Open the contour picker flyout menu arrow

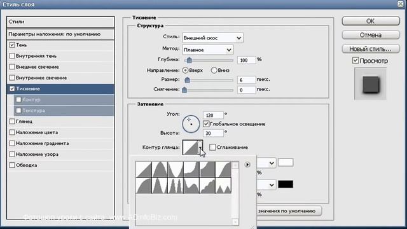point(247,164)
